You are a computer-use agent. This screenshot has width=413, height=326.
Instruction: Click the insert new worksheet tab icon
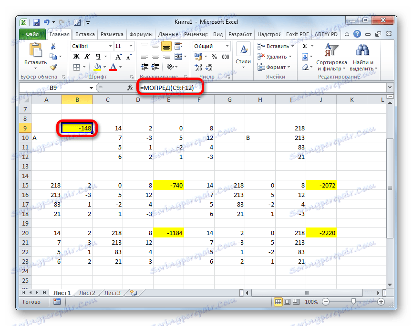pos(134,293)
